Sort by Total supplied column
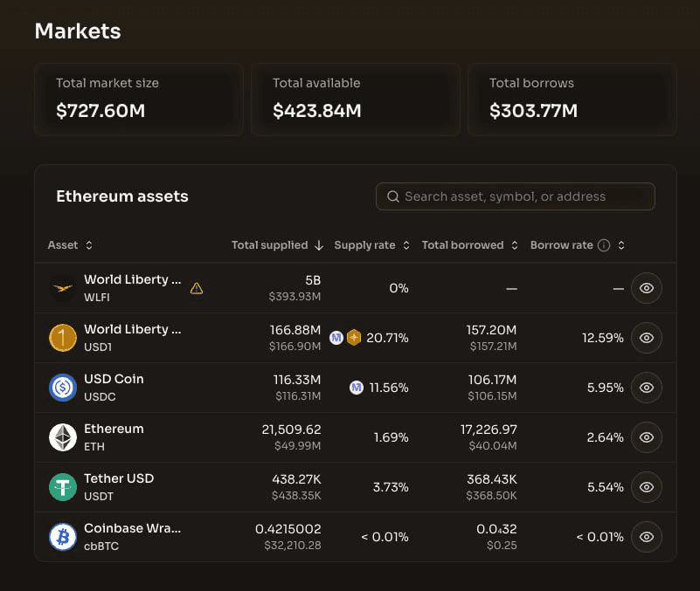Screen dimensions: 700x591 tap(277, 245)
